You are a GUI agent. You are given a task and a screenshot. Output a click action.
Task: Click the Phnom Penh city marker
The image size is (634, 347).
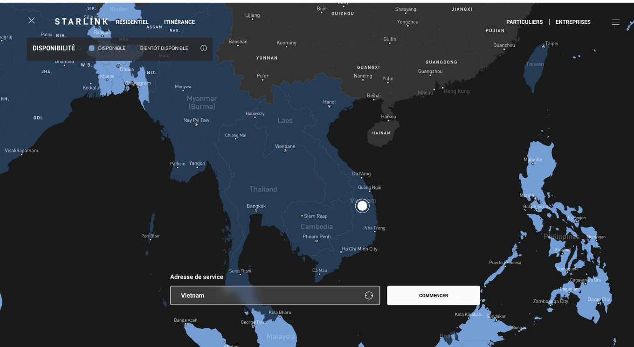click(317, 242)
